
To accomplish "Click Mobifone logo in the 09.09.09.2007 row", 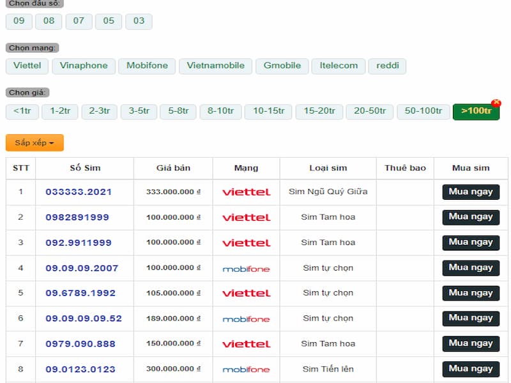I will (246, 269).
